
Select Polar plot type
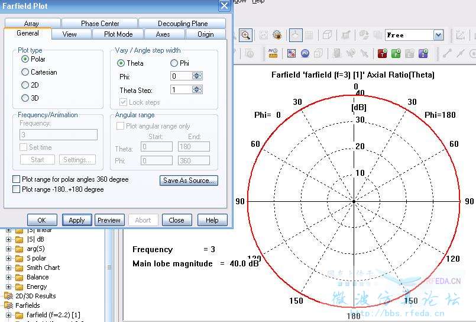pos(25,59)
